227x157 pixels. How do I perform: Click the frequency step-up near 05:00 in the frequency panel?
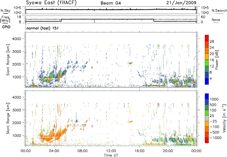click(61, 20)
